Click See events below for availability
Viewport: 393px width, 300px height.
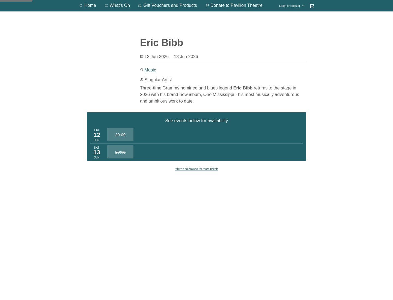196,121
